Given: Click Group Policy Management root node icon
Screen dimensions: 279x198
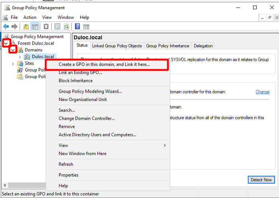Looking at the screenshot, I should click(6, 36).
